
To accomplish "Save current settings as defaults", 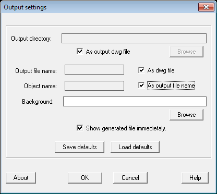I will click(80, 147).
